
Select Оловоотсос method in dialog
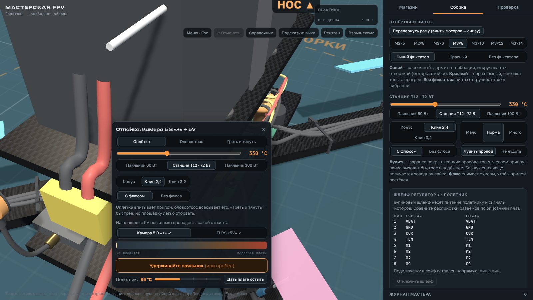tap(192, 142)
